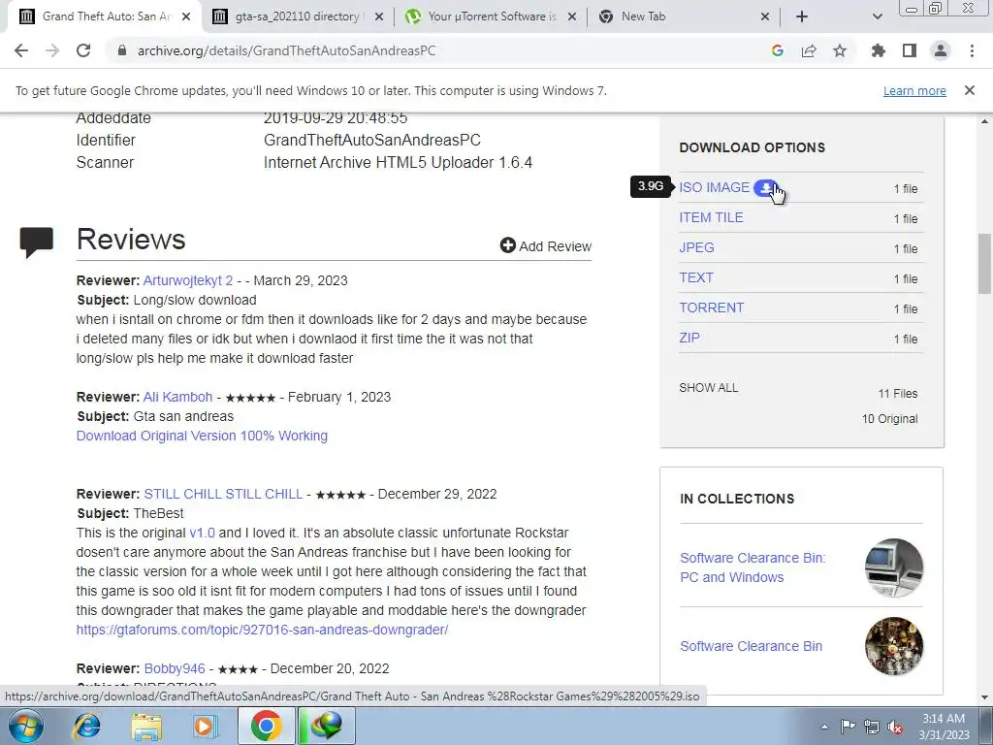Close the Grand Theft Auto tab
The image size is (993, 745).
click(x=186, y=16)
